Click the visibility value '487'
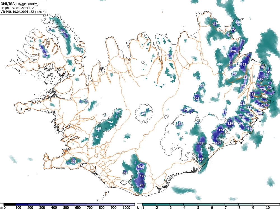 pyautogui.click(x=118, y=111)
